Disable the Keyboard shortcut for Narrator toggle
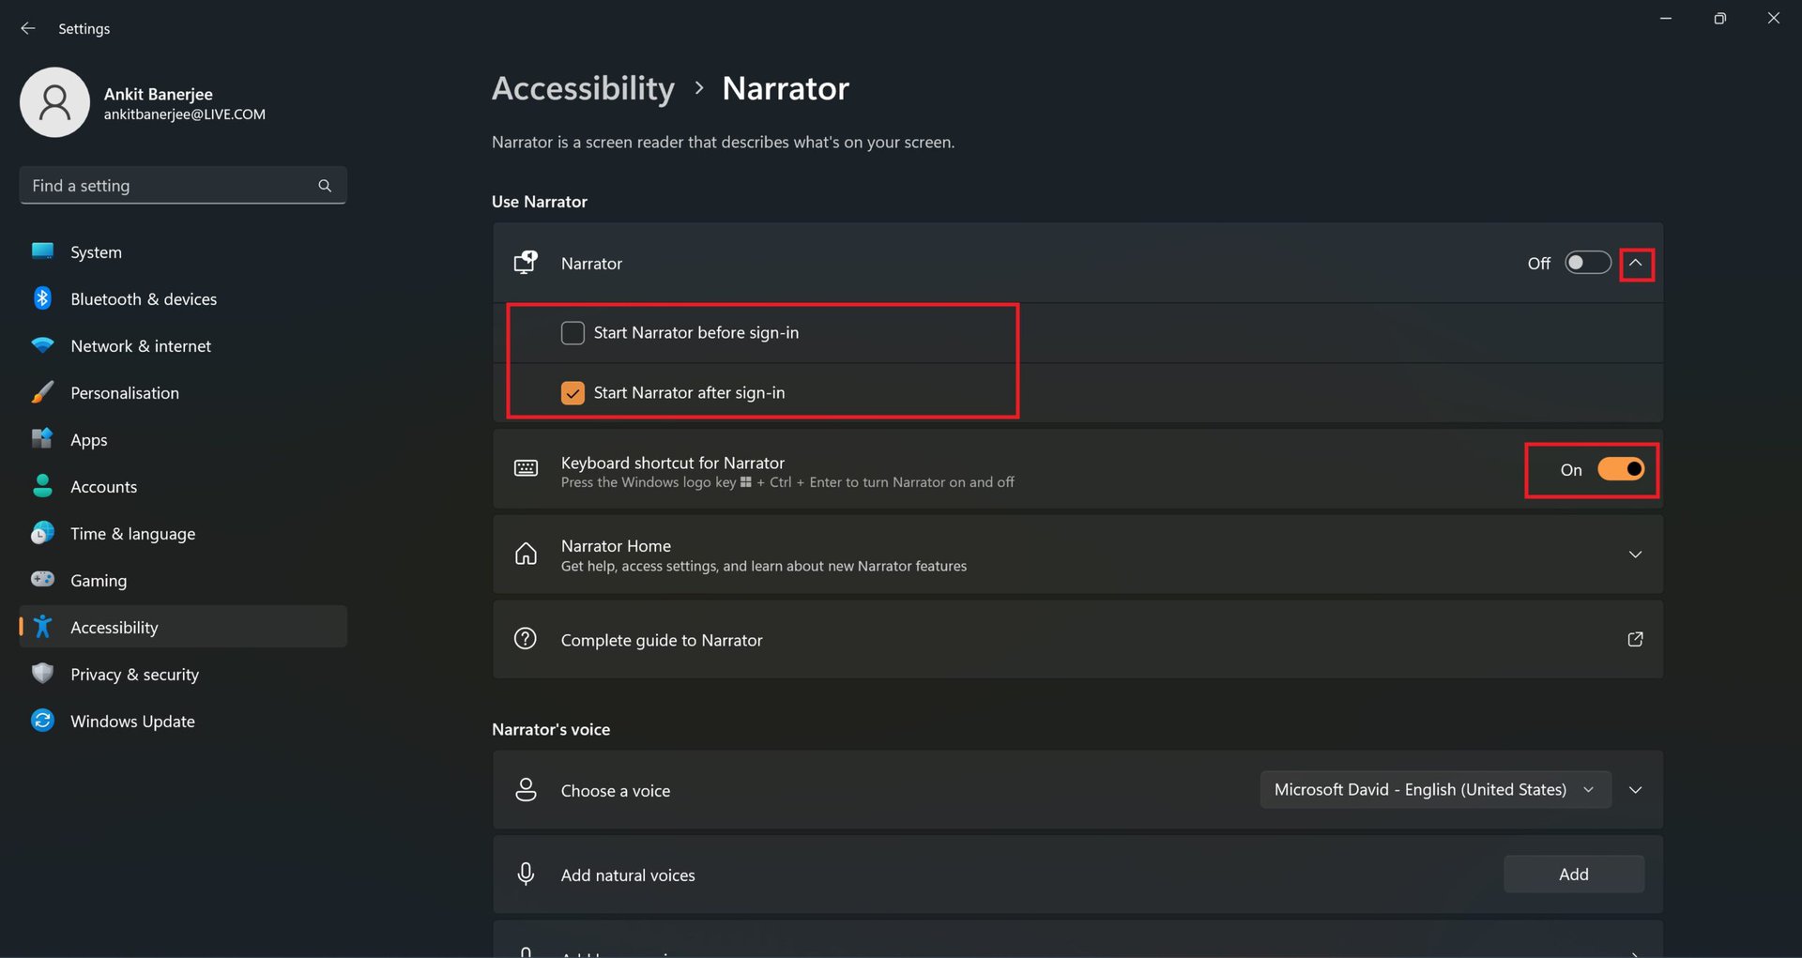Image resolution: width=1802 pixels, height=958 pixels. [1621, 469]
